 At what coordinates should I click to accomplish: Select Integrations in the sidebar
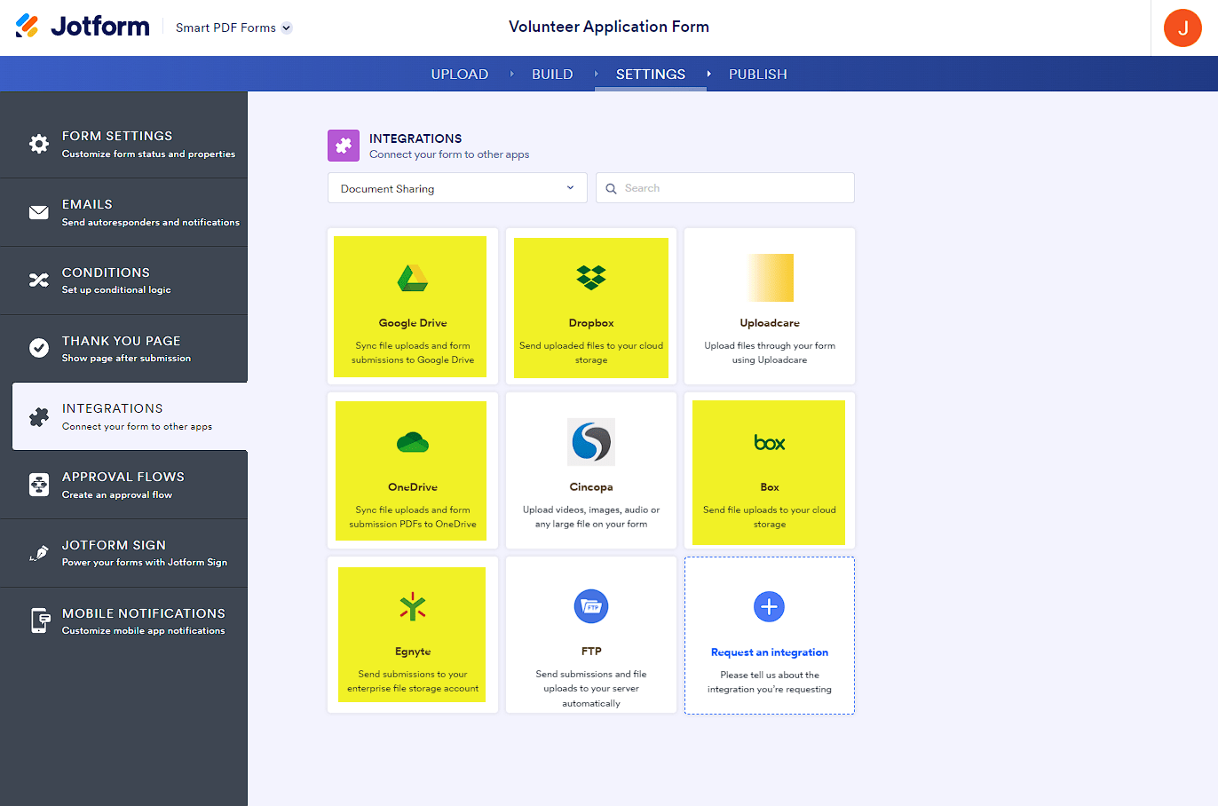coord(130,416)
